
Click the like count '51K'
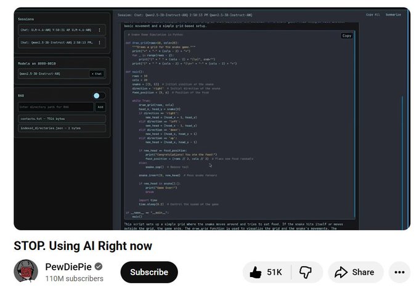coord(274,272)
